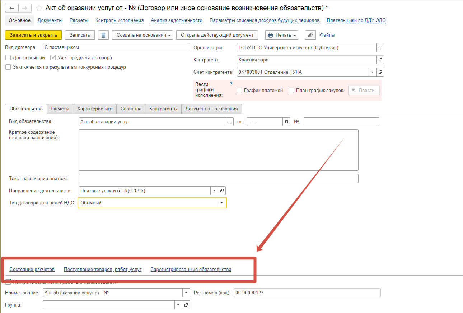Select the Обязательство tab
The image size is (463, 313).
click(x=26, y=109)
